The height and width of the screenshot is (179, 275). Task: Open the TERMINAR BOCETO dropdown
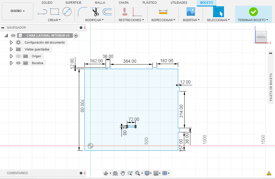coord(253,20)
